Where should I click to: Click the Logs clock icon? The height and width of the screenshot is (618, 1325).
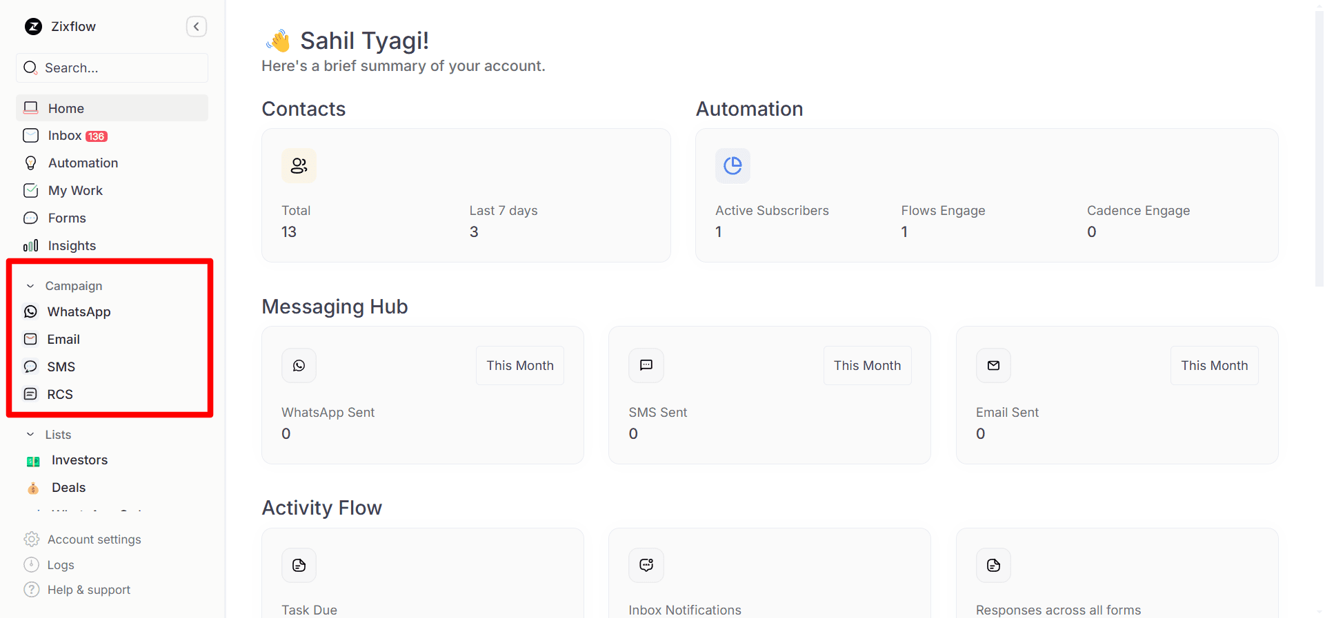pyautogui.click(x=32, y=565)
